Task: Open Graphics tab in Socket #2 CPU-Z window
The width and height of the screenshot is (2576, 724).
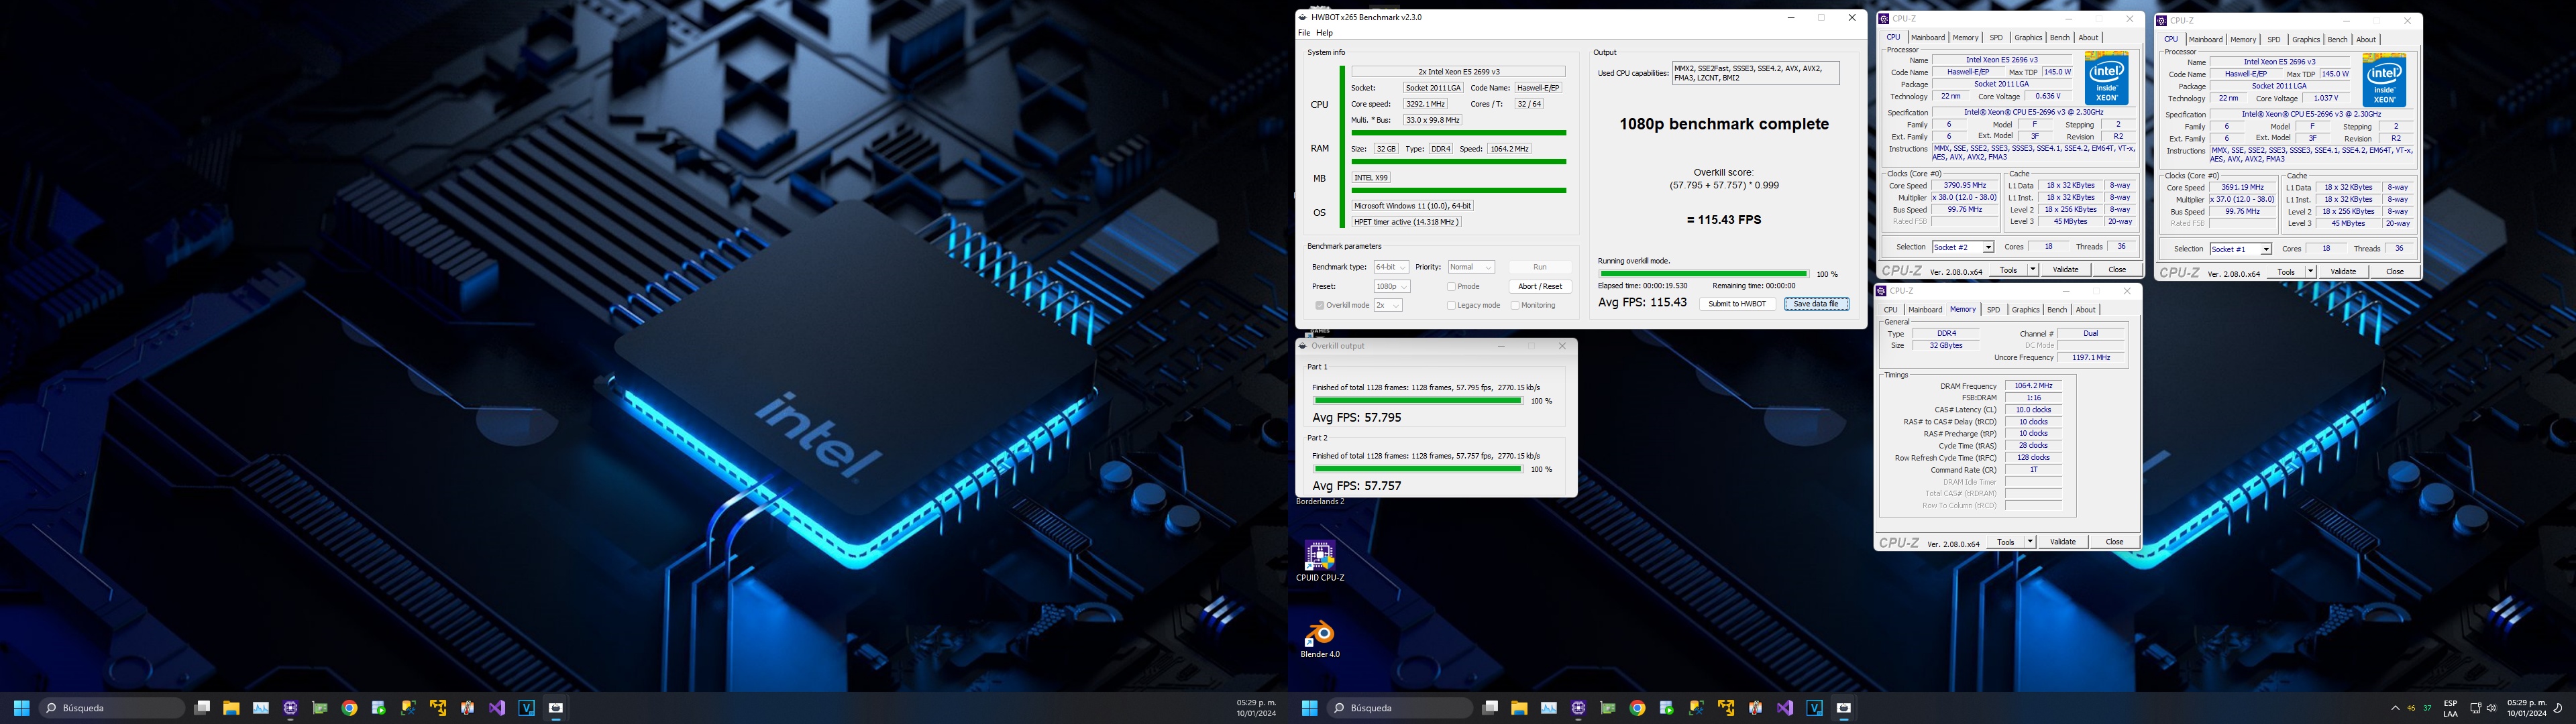Action: (x=2028, y=38)
